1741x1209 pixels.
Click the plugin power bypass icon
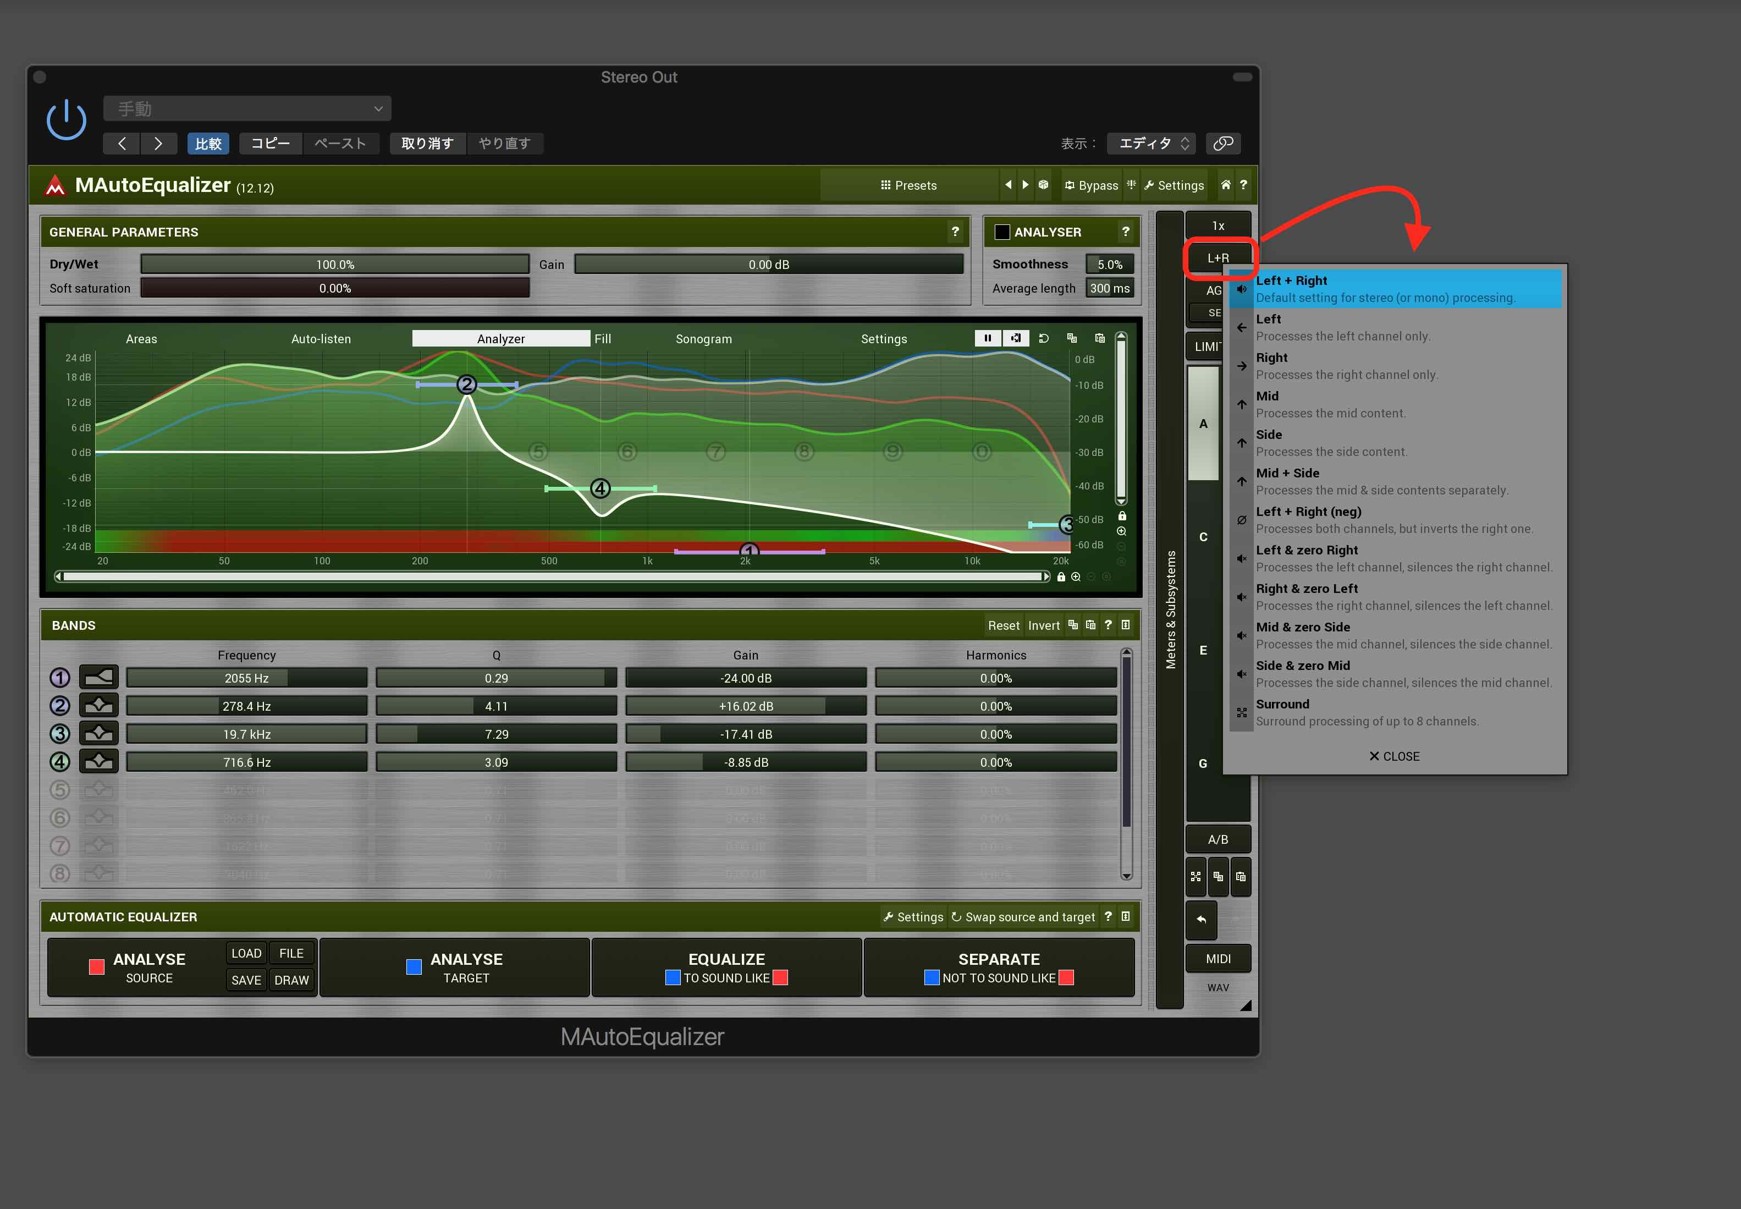coord(67,120)
